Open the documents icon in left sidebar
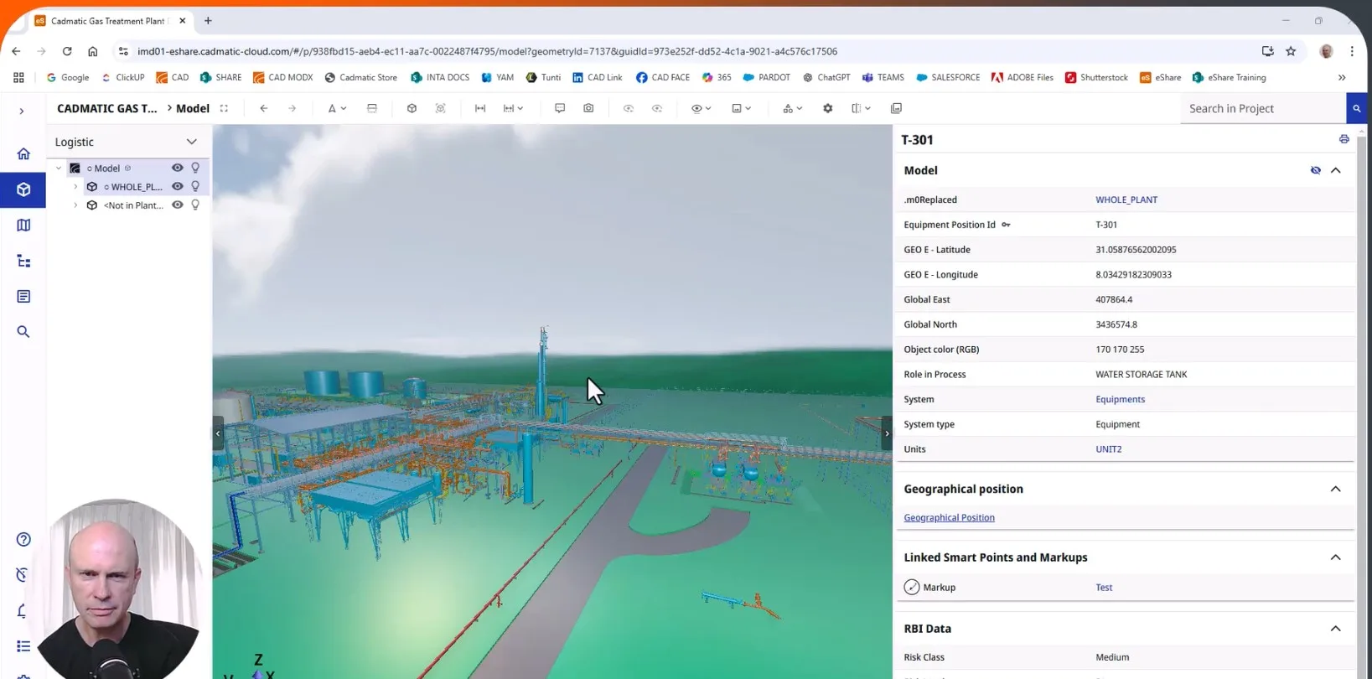The height and width of the screenshot is (679, 1372). coord(23,297)
